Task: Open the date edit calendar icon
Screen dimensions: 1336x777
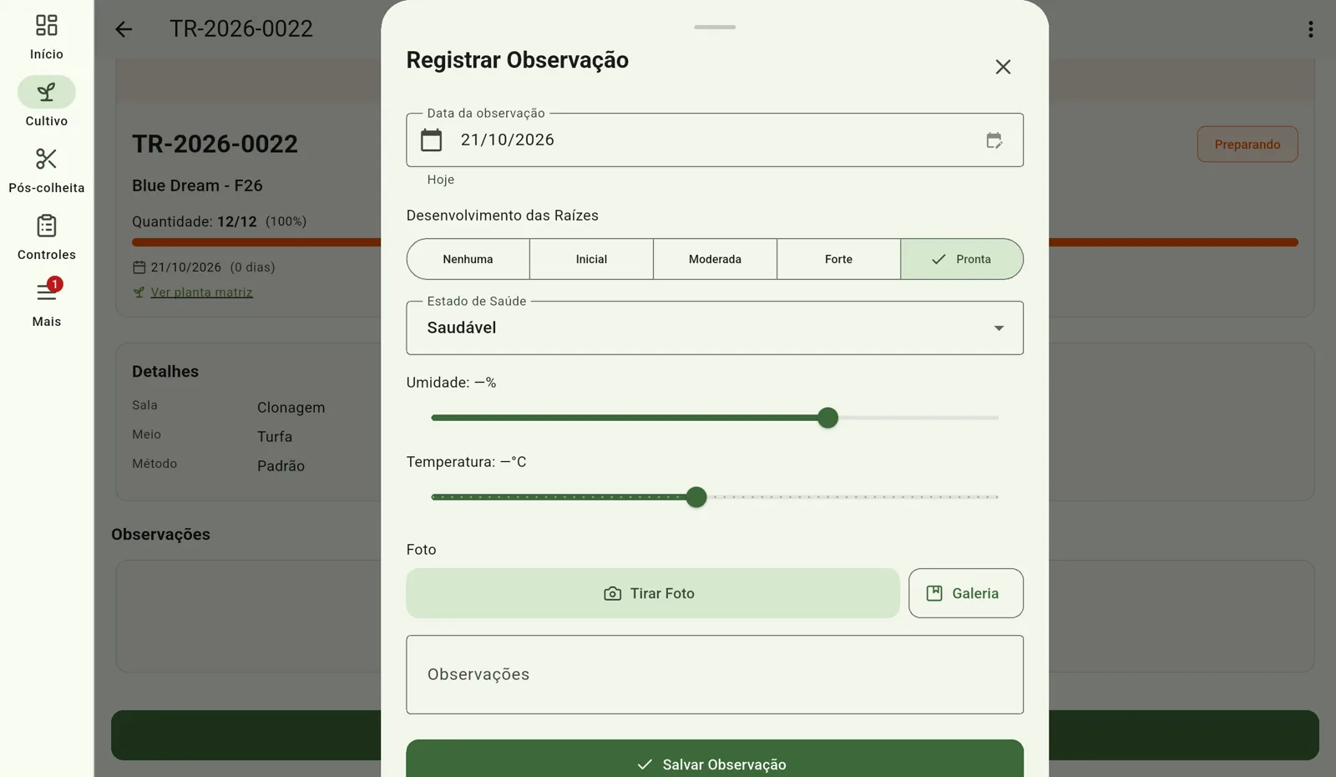Action: 994,140
